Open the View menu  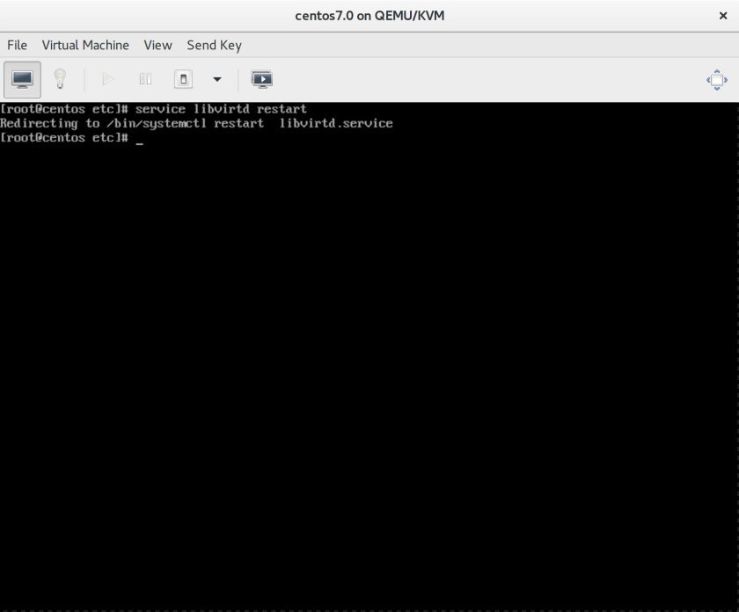point(157,45)
